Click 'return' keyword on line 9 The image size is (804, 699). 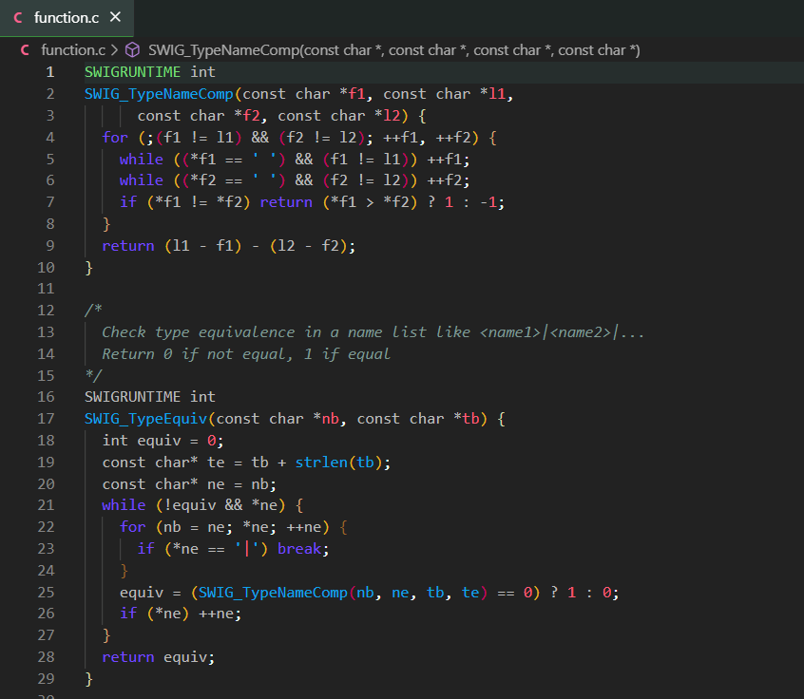[128, 246]
